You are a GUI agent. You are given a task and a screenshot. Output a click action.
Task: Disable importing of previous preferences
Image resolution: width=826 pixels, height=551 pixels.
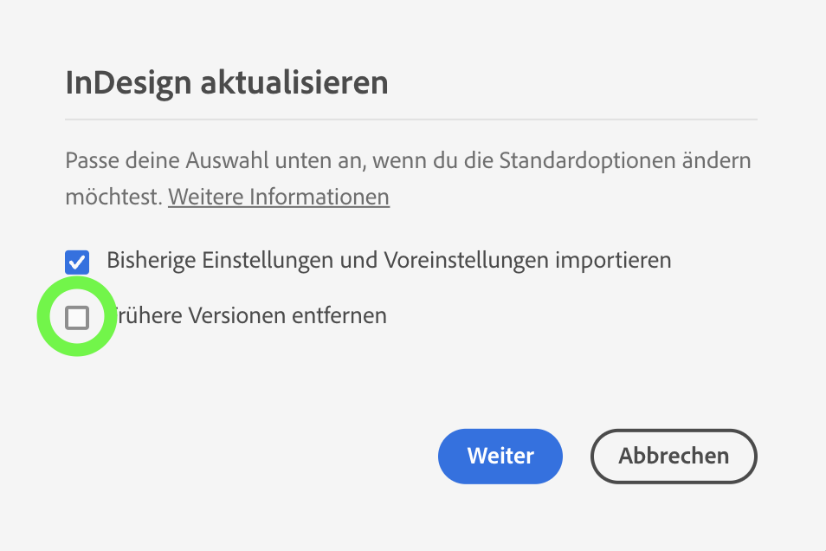(x=77, y=261)
